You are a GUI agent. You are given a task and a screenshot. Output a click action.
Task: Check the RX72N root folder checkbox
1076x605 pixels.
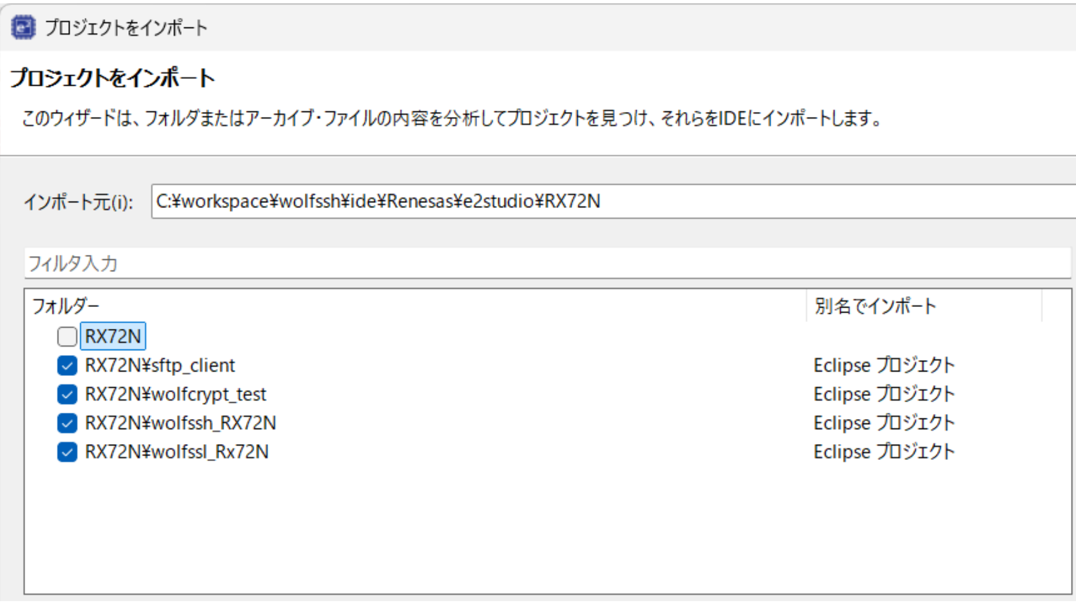67,337
